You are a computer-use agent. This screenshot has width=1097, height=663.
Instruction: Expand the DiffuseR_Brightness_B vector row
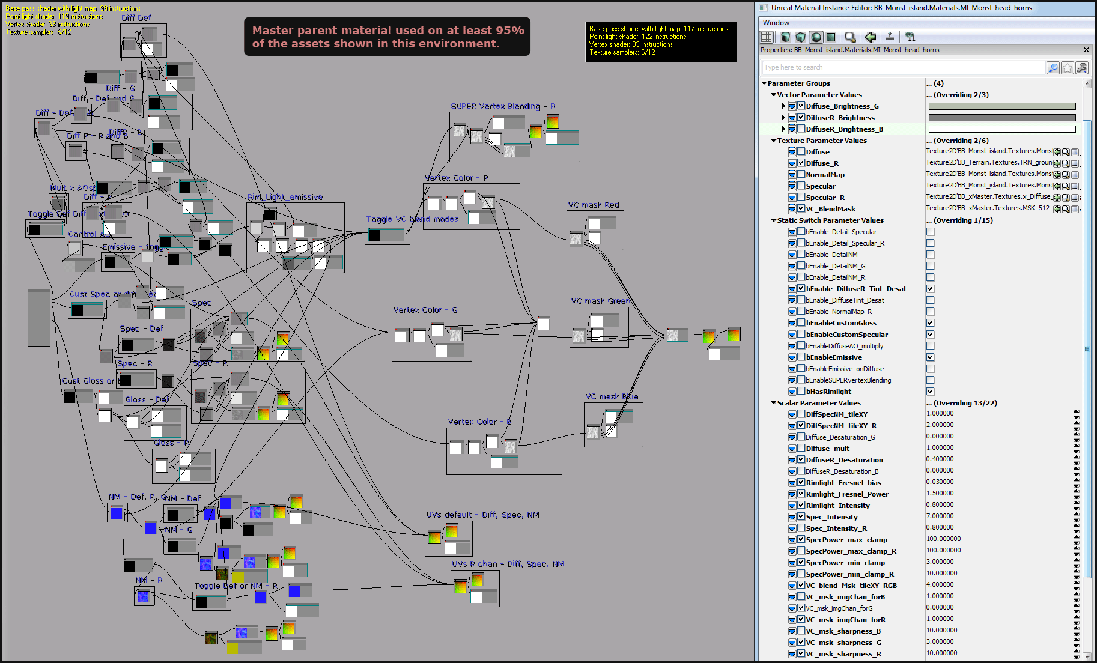click(x=783, y=129)
